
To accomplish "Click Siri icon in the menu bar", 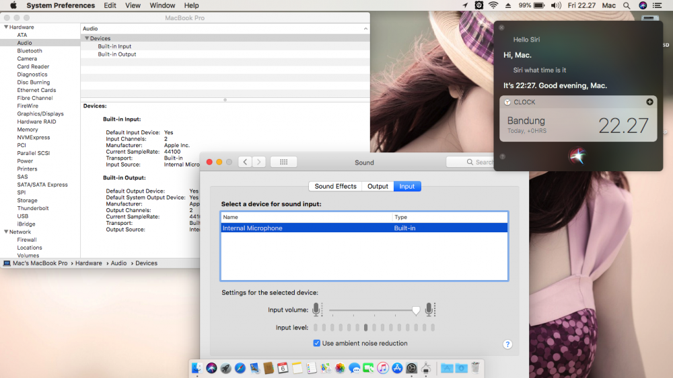I will coord(643,5).
